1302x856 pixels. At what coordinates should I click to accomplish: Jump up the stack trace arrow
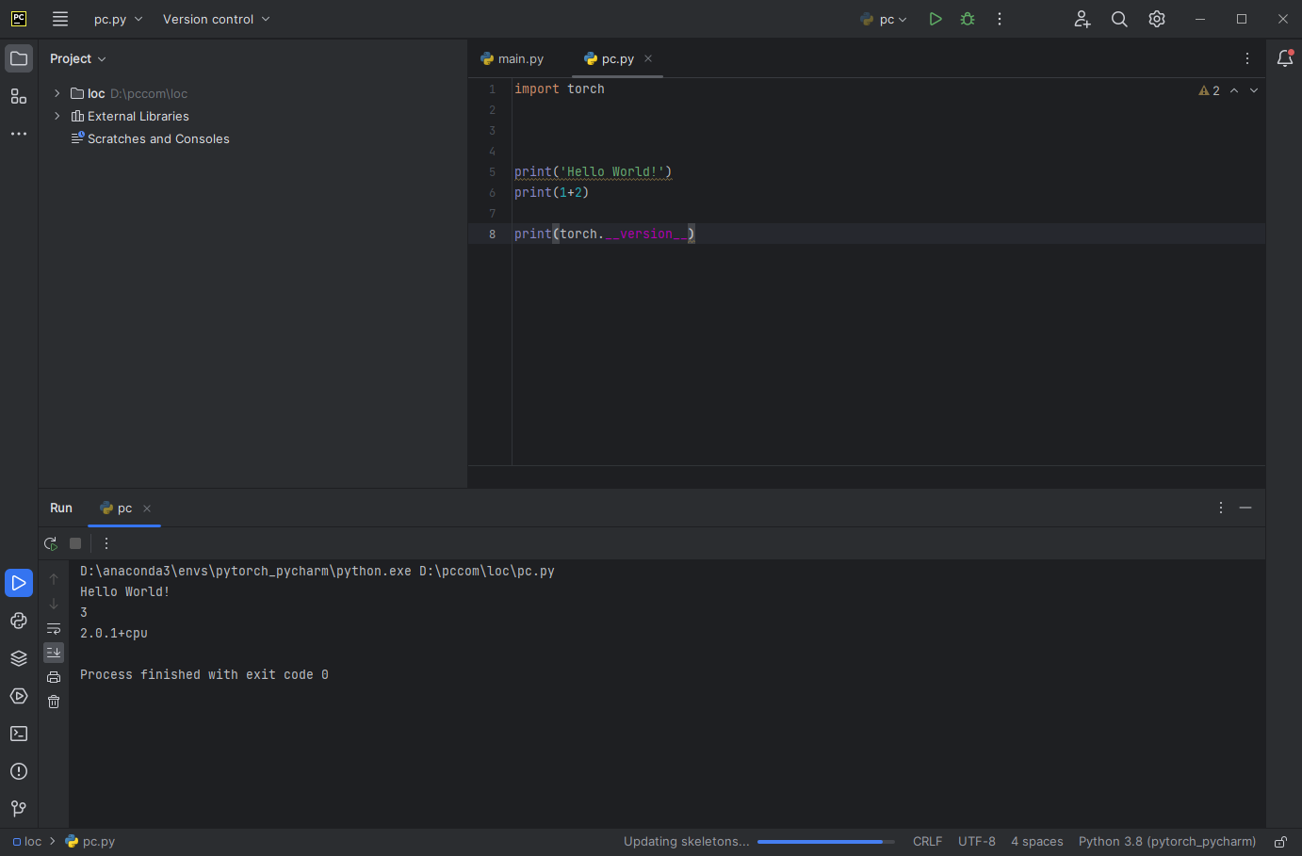54,579
